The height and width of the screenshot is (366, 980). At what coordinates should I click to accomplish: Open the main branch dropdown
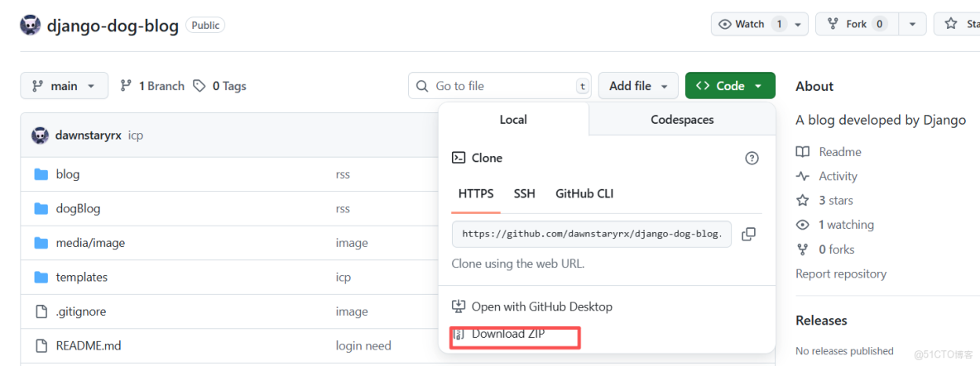click(x=64, y=86)
